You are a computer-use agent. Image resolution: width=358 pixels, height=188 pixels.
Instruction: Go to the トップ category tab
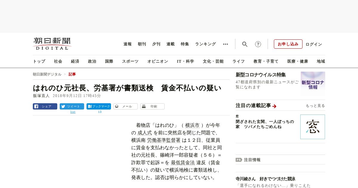coord(39,61)
